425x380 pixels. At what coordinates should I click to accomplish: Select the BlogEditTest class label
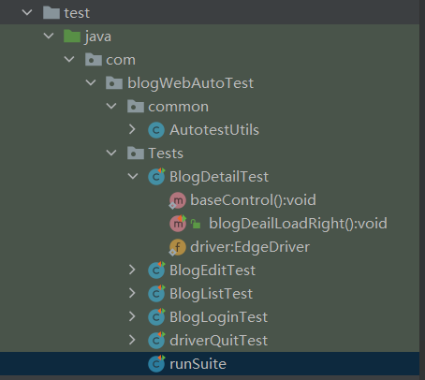[212, 270]
